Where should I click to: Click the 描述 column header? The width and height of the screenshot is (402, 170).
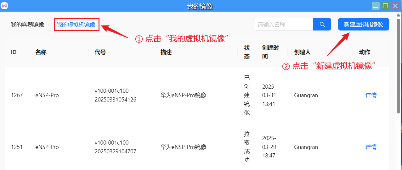tap(166, 52)
